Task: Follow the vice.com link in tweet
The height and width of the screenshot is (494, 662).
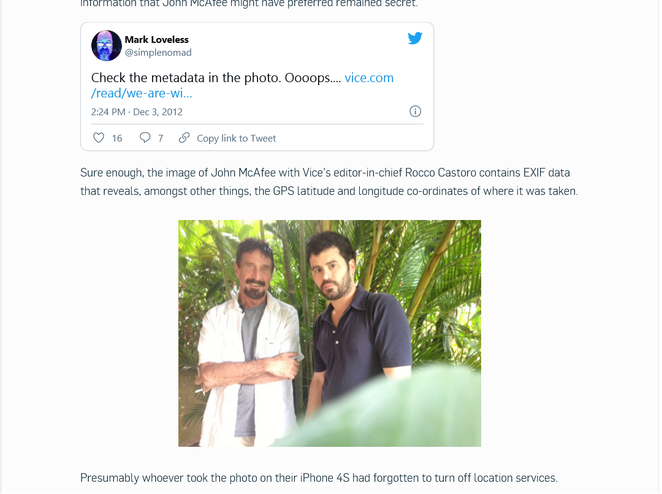Action: click(369, 78)
